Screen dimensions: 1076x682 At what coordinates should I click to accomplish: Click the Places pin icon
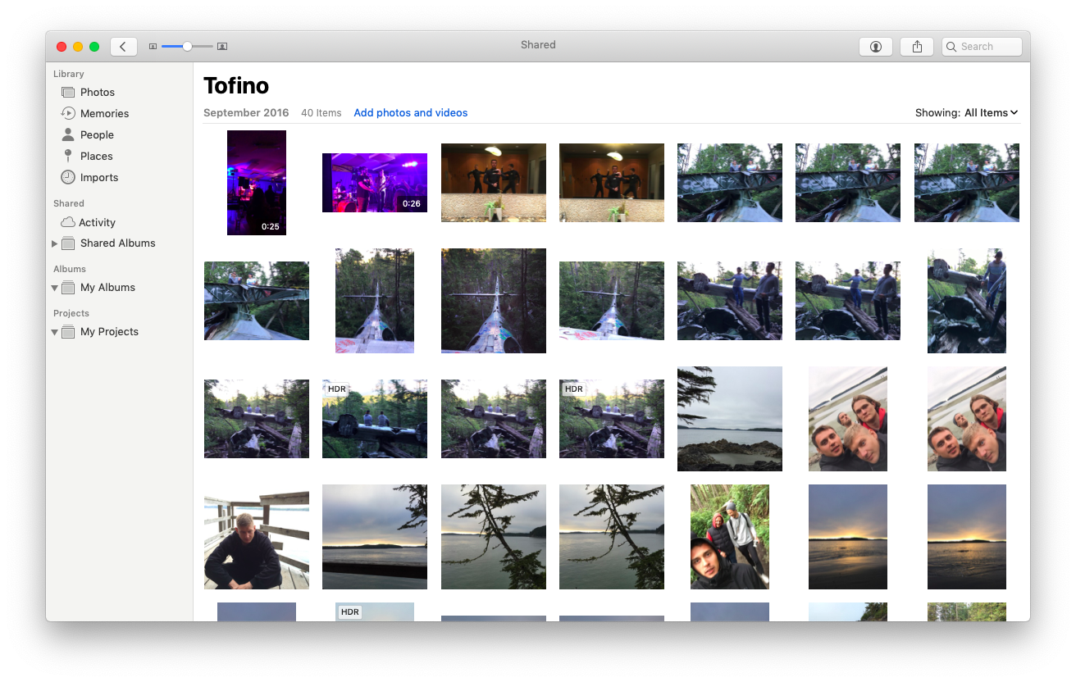pos(68,156)
